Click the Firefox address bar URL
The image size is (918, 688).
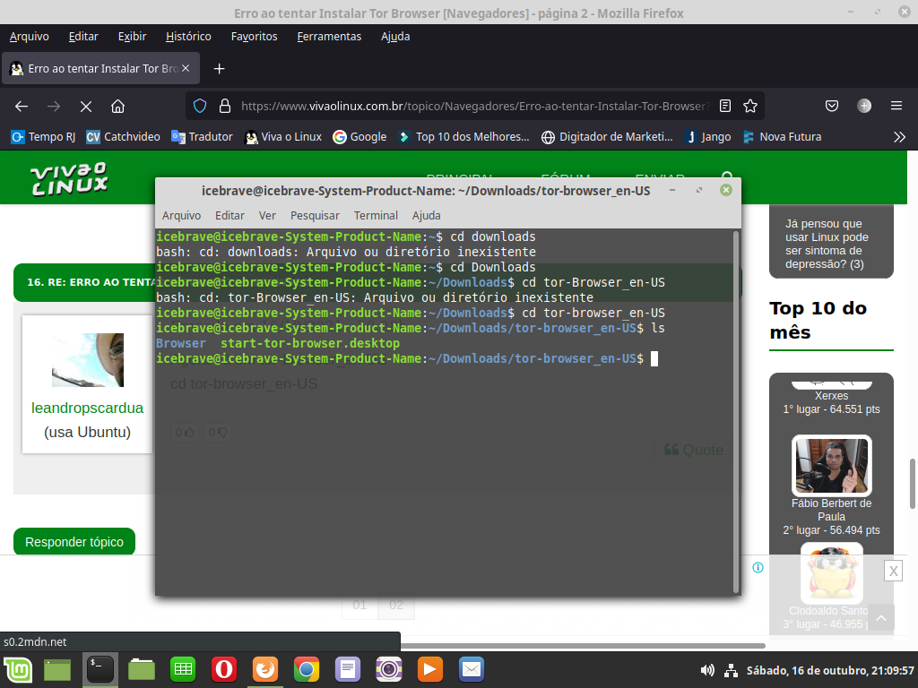coord(474,106)
